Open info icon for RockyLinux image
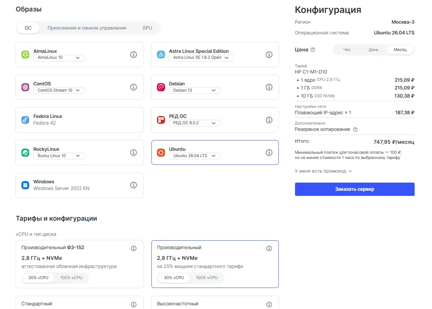The image size is (432, 309). 134,153
